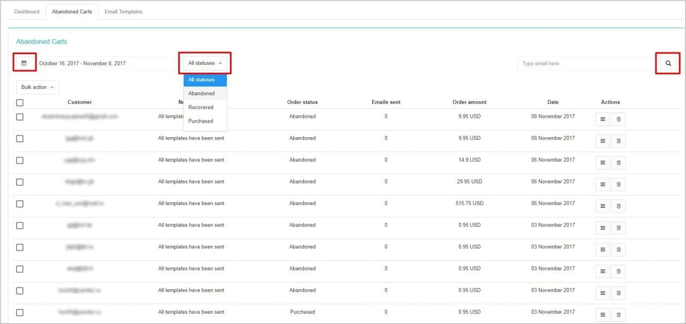Open details for the Purchased order row
This screenshot has height=324, width=686.
coord(602,315)
